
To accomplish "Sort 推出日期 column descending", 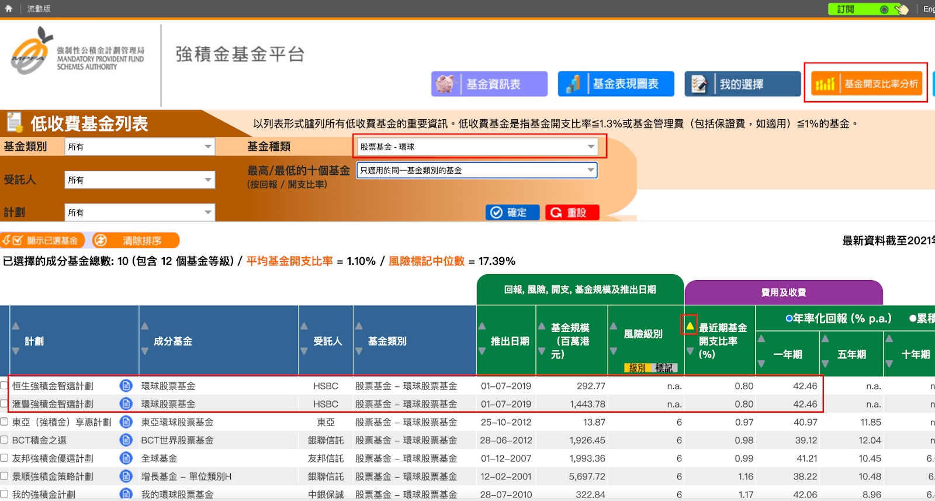I will pyautogui.click(x=482, y=351).
